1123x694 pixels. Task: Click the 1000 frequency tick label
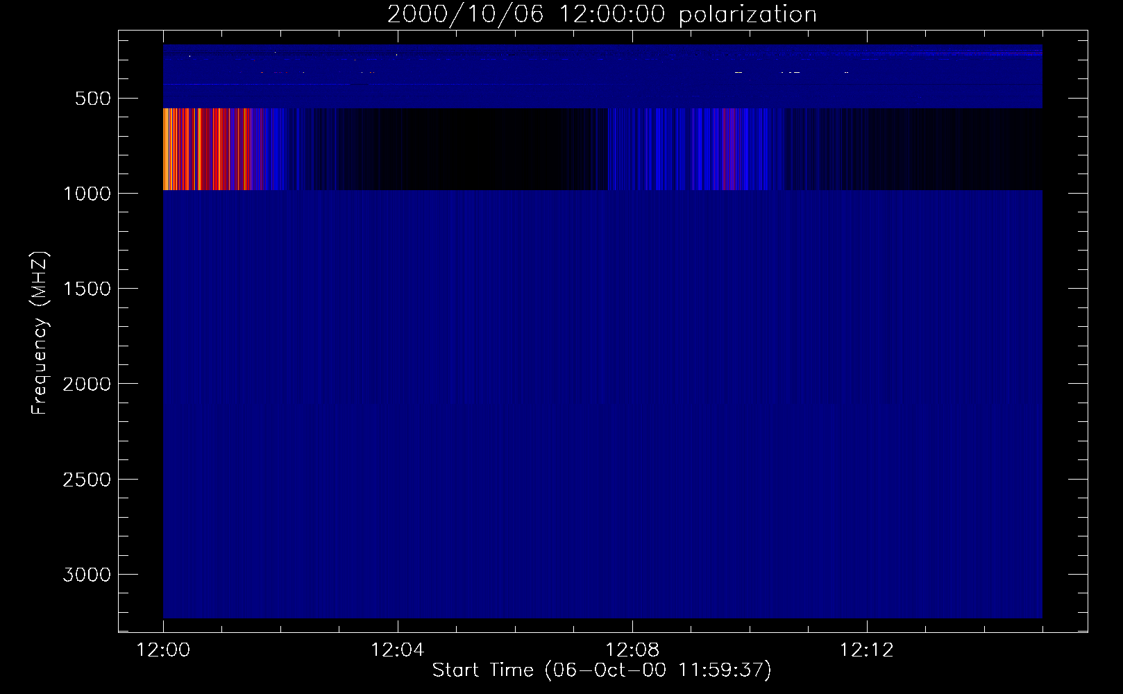(87, 194)
